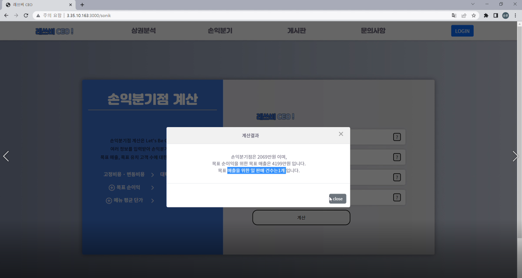Open the 상권분석 menu item
Image resolution: width=522 pixels, height=278 pixels.
144,30
